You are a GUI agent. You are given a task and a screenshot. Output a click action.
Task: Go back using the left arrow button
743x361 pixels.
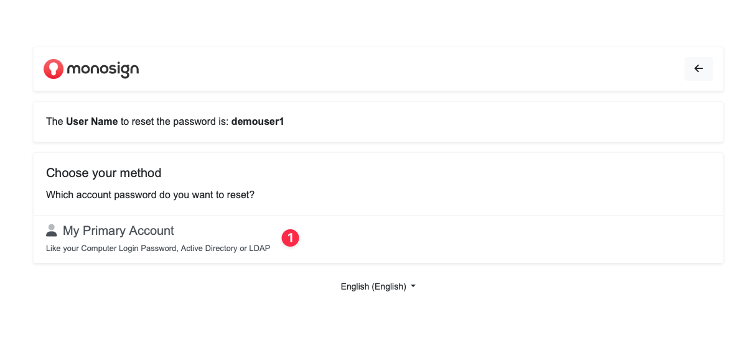(698, 69)
